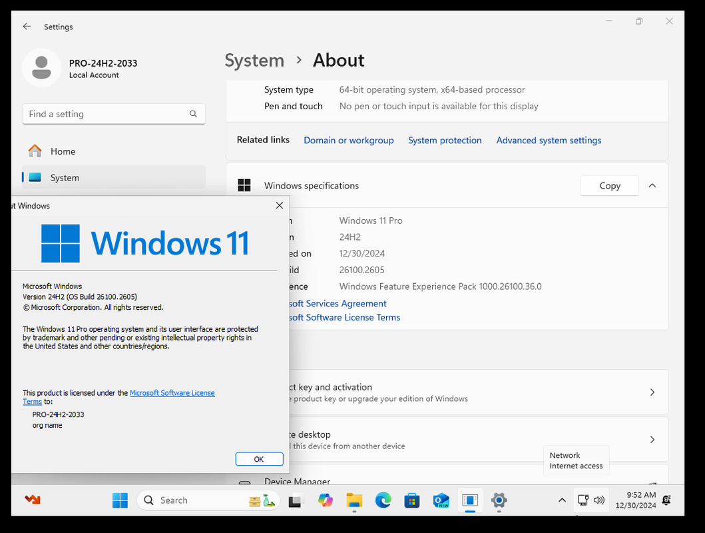Click the Settings gear on taskbar
The width and height of the screenshot is (705, 533).
[x=499, y=500]
